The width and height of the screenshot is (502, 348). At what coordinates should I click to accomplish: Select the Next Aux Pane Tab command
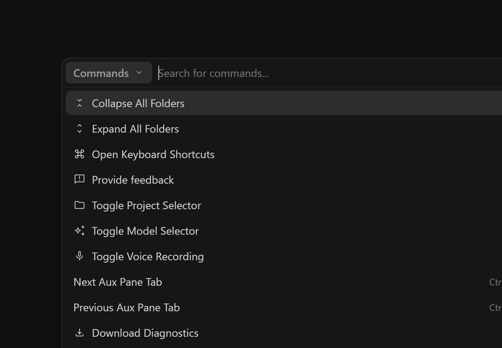[284, 282]
